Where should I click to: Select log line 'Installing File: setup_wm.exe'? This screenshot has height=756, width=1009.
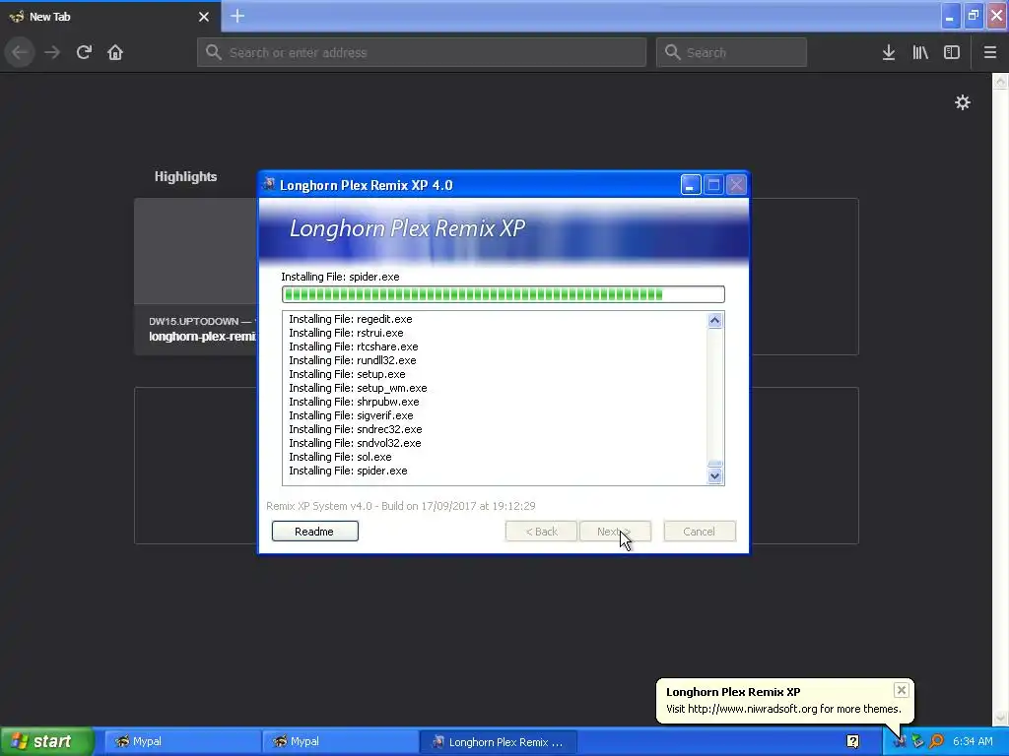point(358,388)
